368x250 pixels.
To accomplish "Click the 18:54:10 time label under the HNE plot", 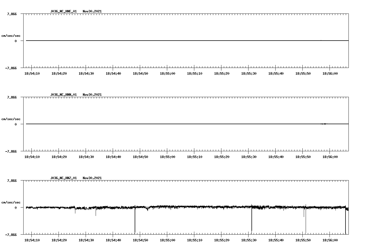I will 32,74.
